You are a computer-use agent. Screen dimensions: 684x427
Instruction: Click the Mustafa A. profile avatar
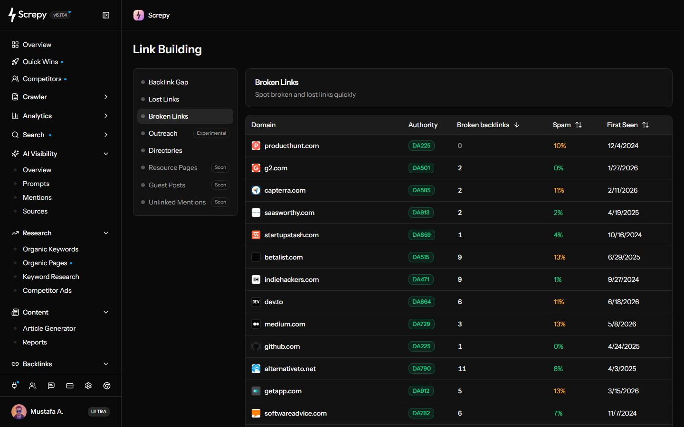19,412
